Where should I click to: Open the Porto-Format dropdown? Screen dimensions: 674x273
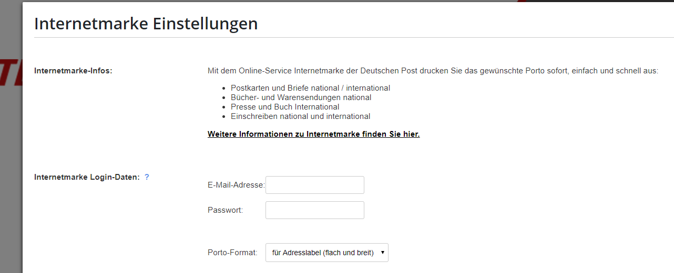click(x=326, y=253)
